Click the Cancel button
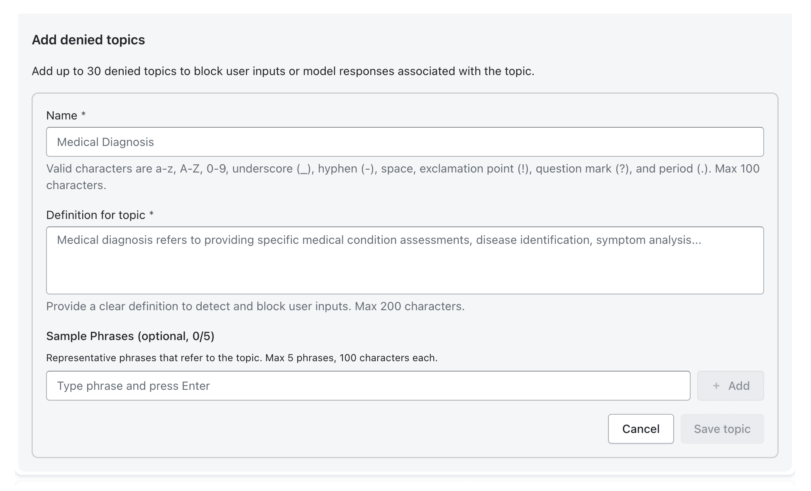 pos(640,429)
